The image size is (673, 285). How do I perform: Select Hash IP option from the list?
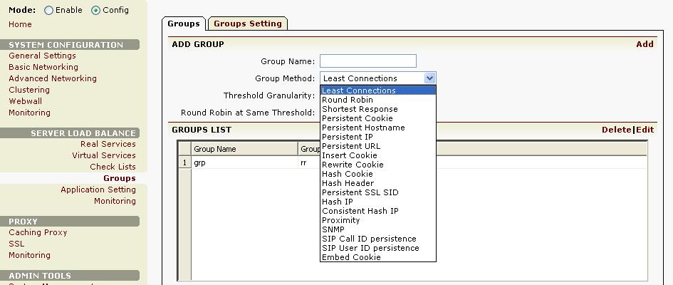[337, 202]
